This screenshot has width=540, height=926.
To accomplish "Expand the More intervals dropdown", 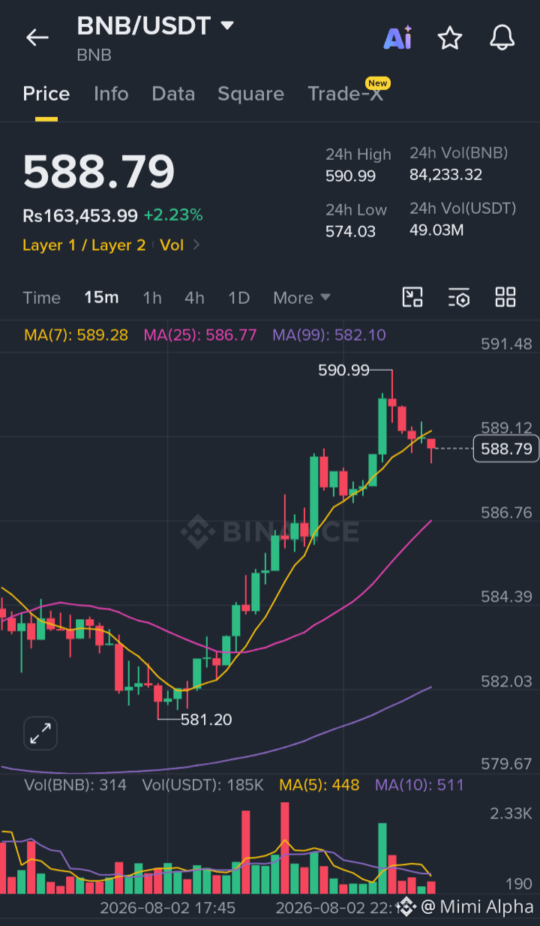I will pyautogui.click(x=301, y=298).
